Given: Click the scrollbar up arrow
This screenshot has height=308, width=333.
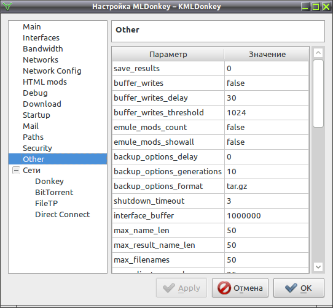Looking at the screenshot, I should pos(318,53).
